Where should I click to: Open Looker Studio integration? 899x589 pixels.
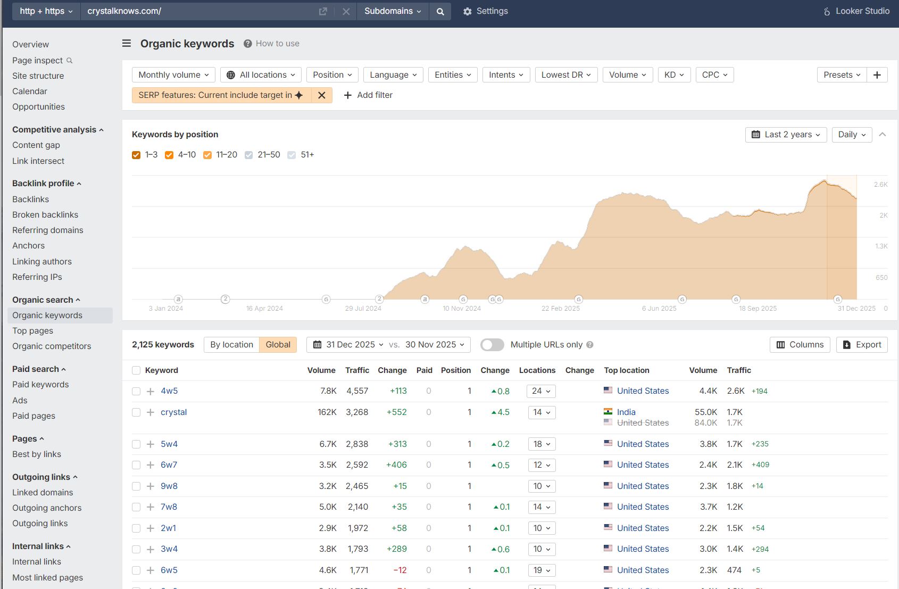point(856,11)
